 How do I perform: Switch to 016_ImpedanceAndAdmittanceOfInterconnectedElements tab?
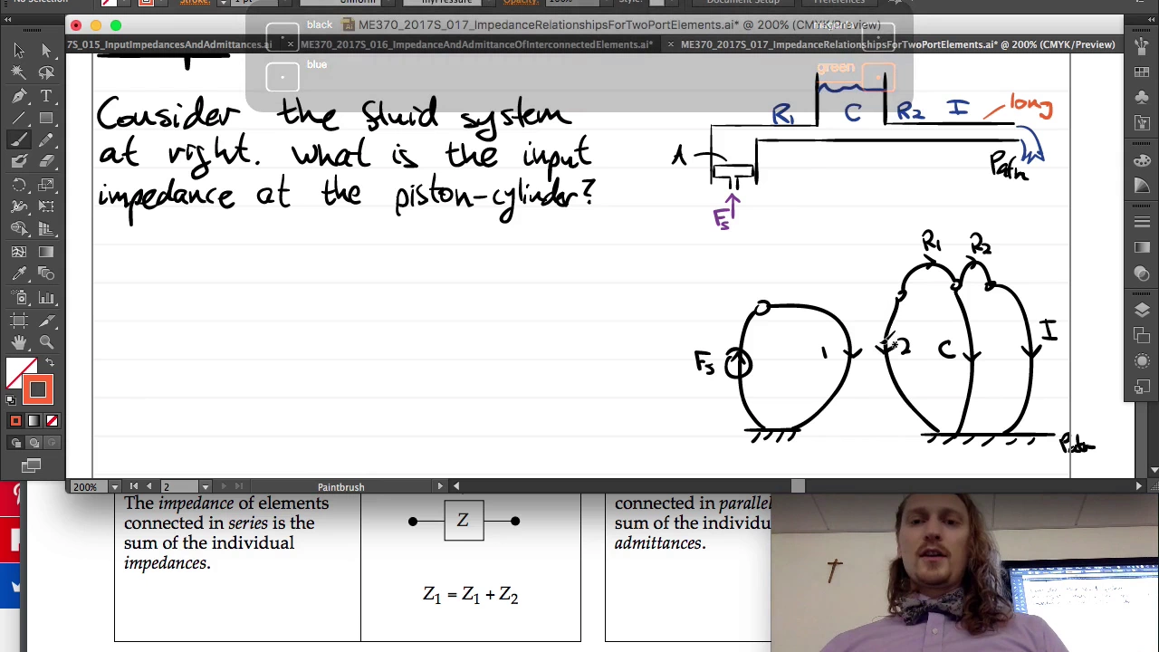tap(476, 44)
